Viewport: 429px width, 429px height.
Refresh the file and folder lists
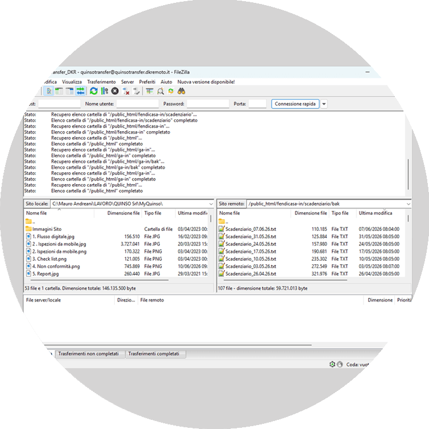[x=94, y=91]
